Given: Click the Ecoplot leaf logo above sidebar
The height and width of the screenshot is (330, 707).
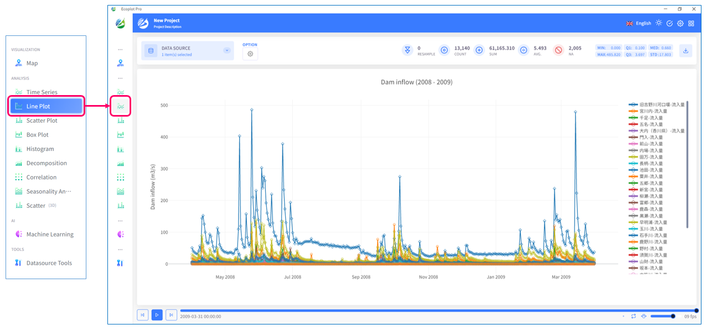Looking at the screenshot, I should click(x=120, y=23).
